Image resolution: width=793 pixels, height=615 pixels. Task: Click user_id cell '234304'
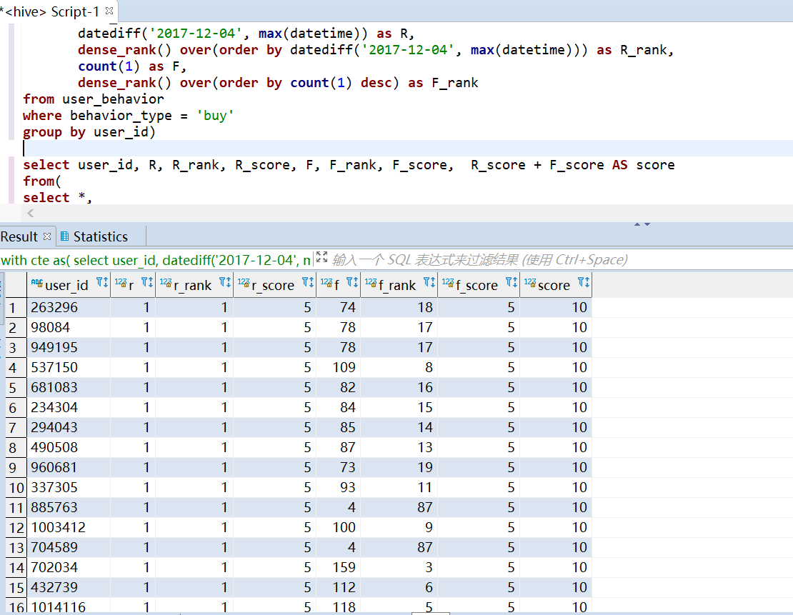pyautogui.click(x=69, y=407)
